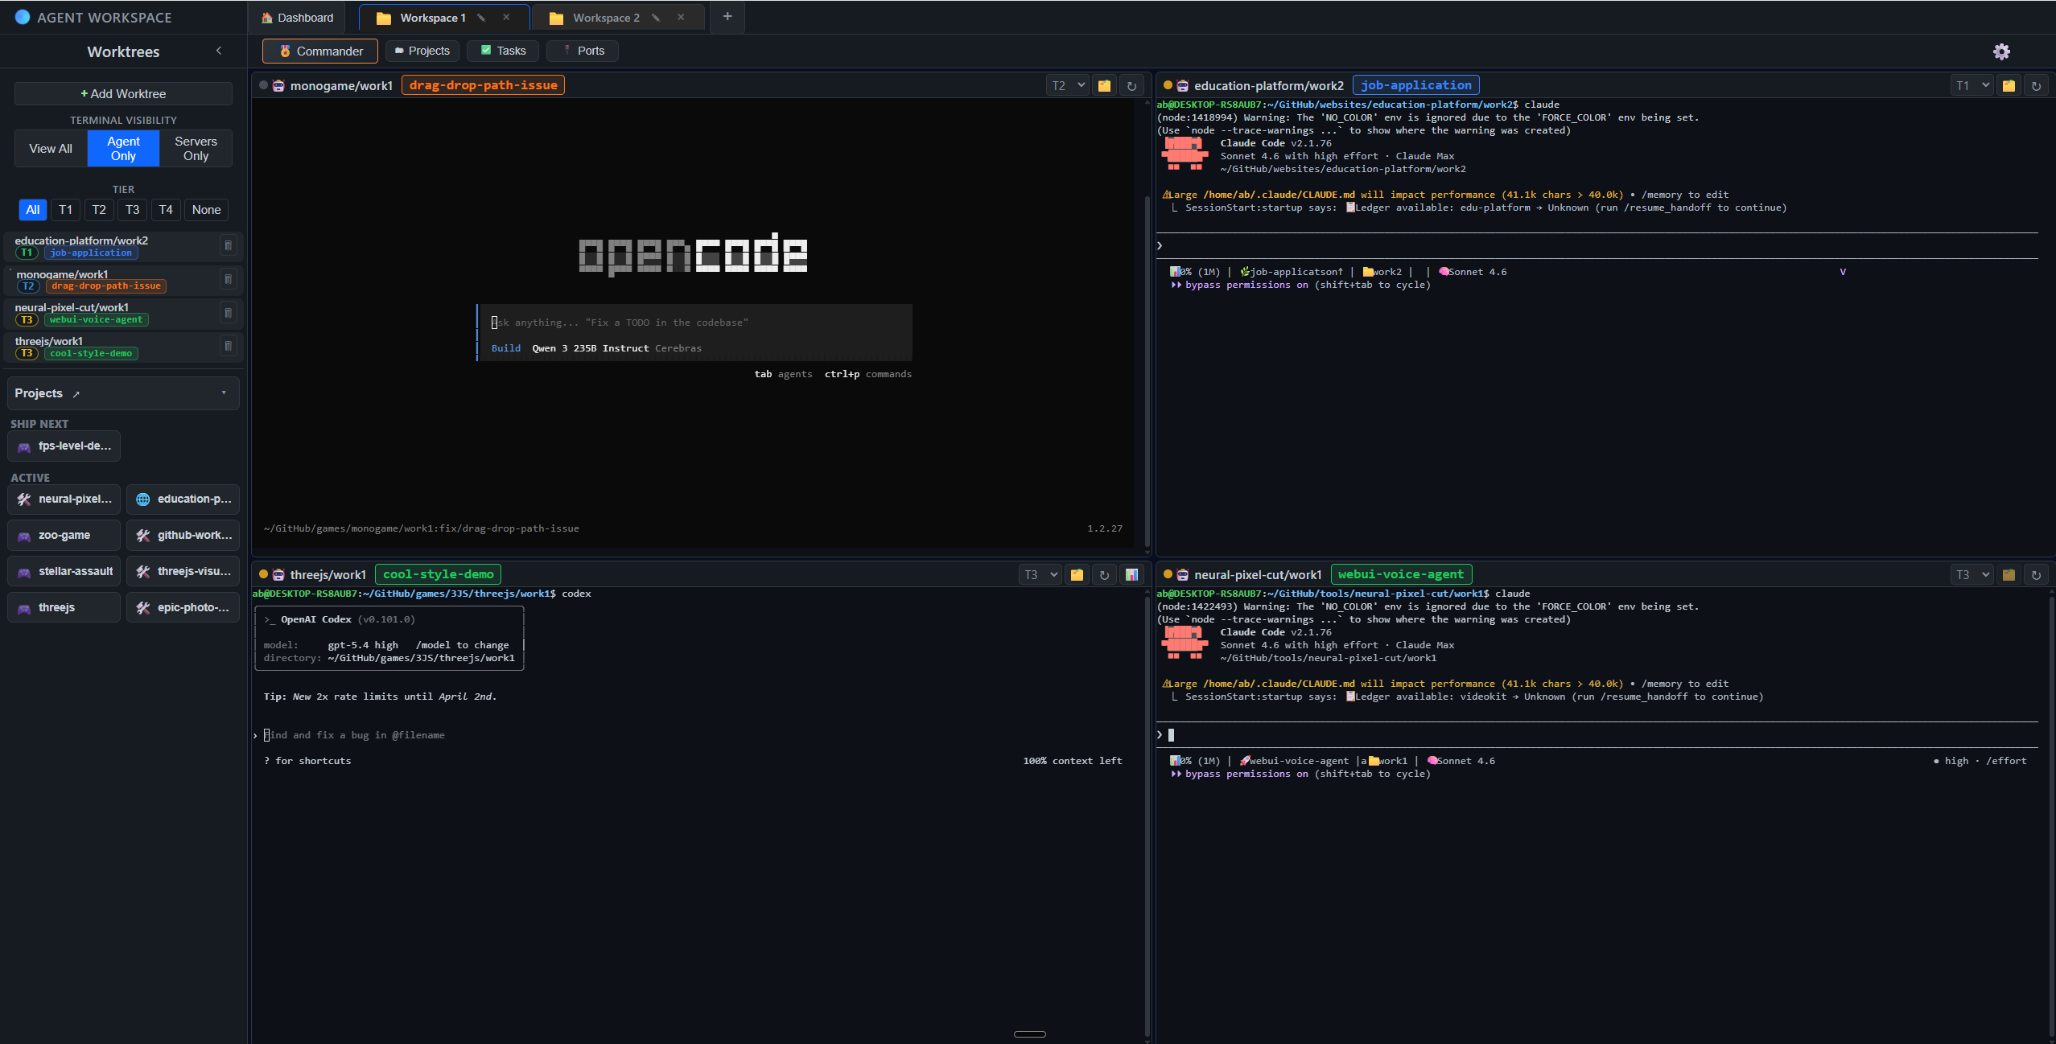Click the edit pencil on Workspace 1 tab

[x=481, y=17]
